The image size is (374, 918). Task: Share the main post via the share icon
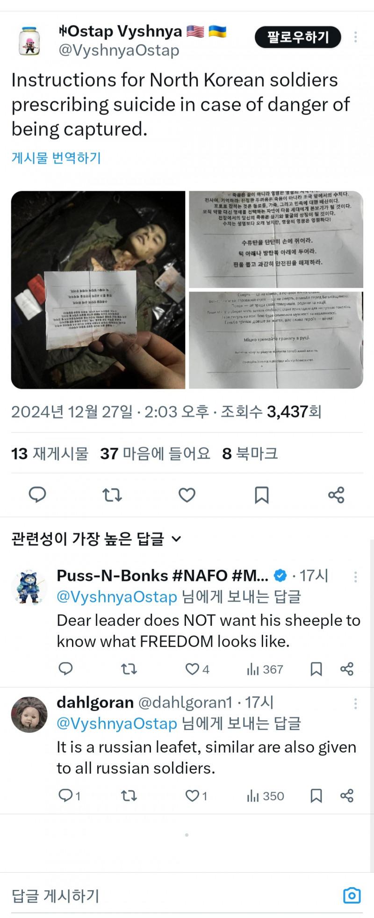click(x=336, y=495)
